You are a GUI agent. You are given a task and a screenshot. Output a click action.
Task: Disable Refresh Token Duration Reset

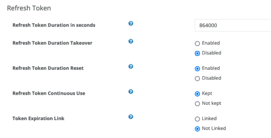[x=197, y=78]
